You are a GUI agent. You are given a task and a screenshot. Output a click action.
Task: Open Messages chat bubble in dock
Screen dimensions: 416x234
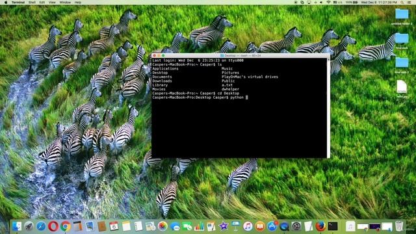175,226
